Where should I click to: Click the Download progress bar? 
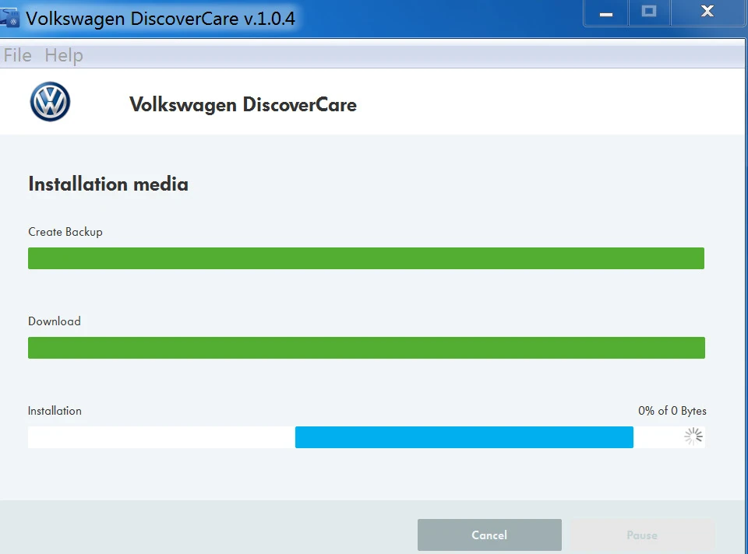tap(366, 348)
